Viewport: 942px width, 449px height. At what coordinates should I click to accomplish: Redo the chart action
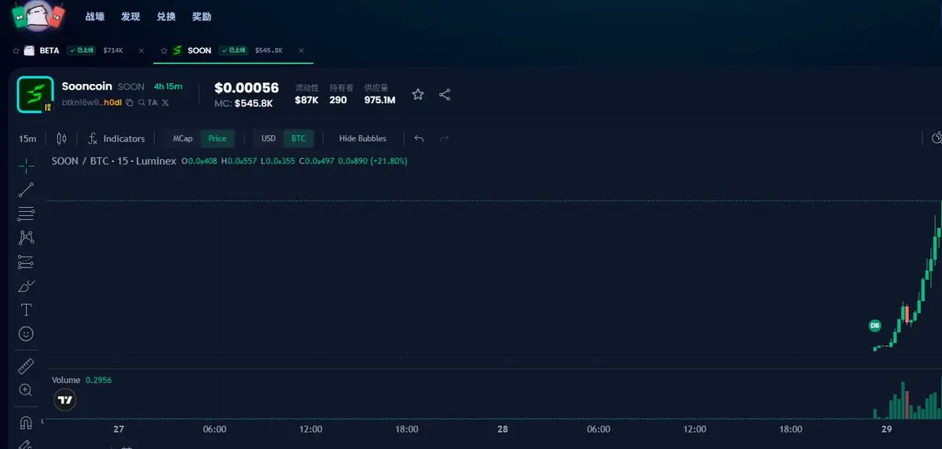point(444,139)
